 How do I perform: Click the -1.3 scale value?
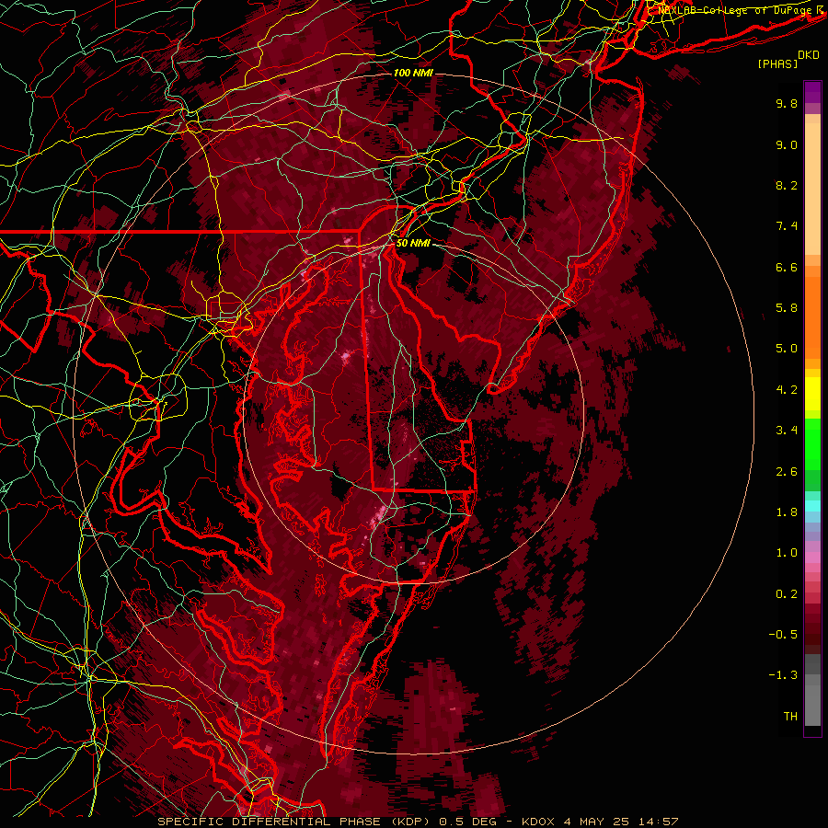tap(783, 676)
